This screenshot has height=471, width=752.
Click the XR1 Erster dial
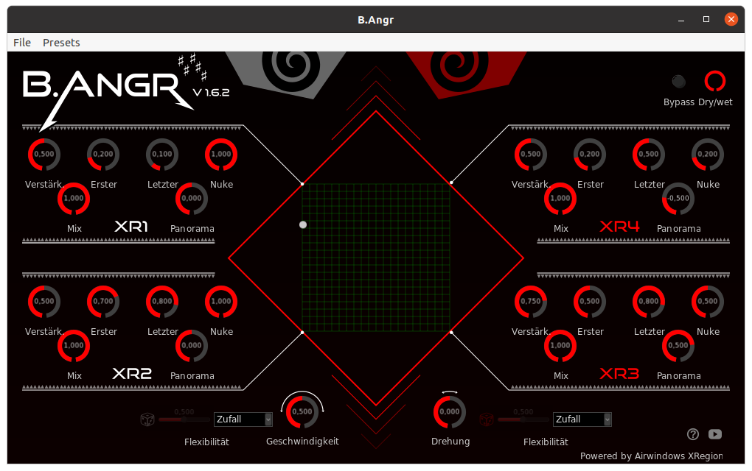(103, 155)
